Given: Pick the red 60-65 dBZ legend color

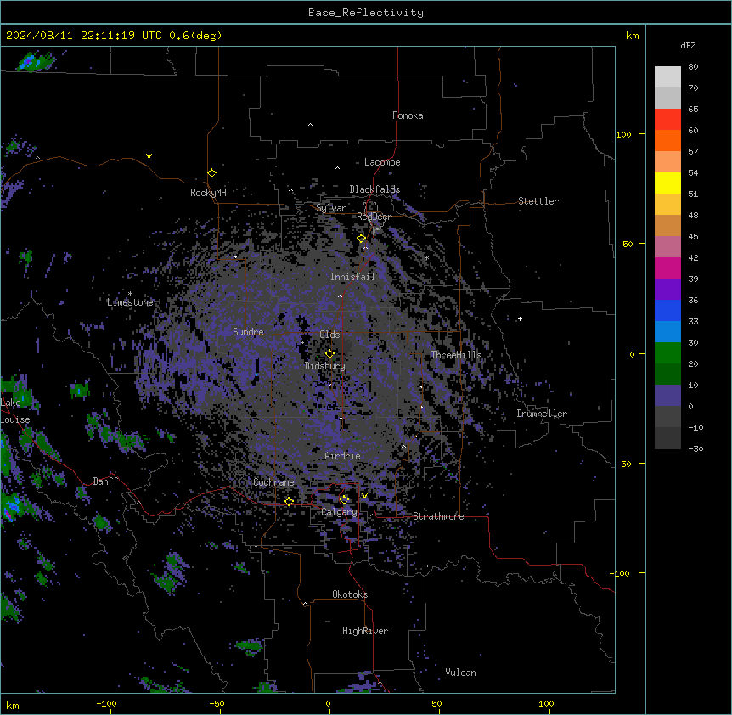Looking at the screenshot, I should pyautogui.click(x=667, y=120).
